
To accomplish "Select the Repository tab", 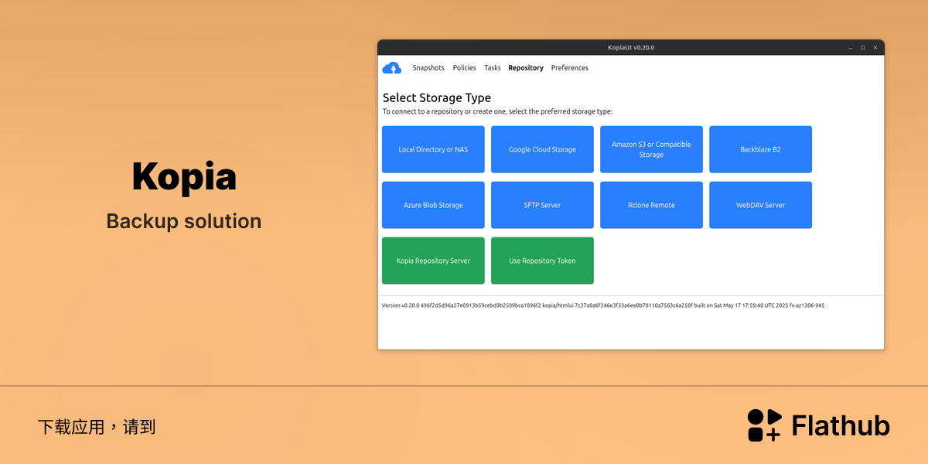I will tap(526, 68).
